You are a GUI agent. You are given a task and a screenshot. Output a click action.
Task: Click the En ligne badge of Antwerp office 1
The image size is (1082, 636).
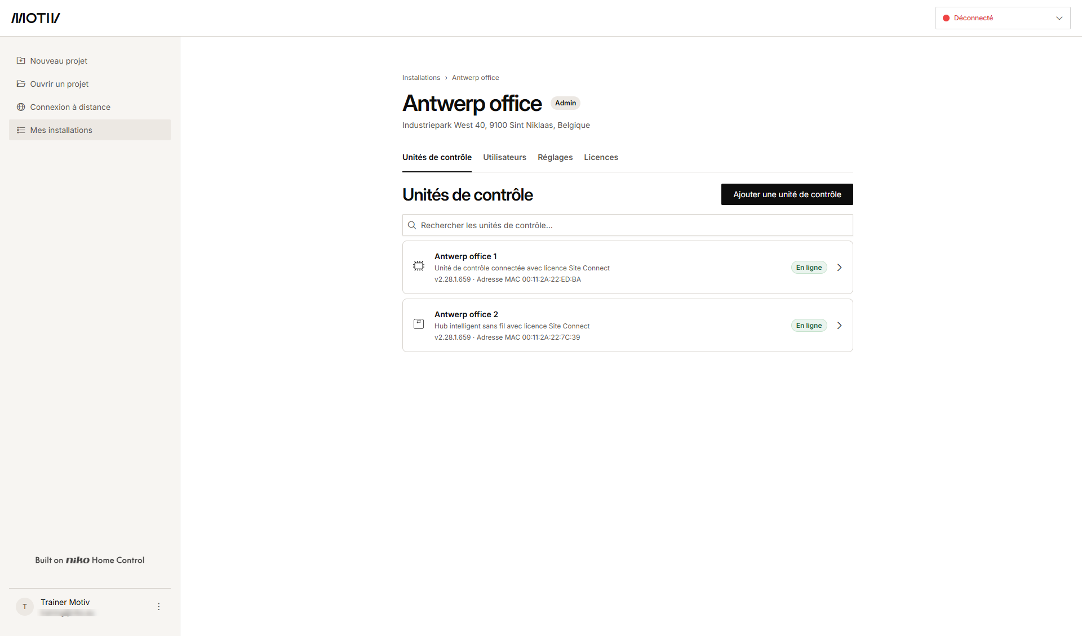809,268
